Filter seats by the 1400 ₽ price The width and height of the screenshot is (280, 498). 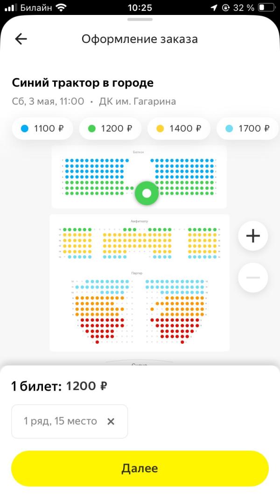click(x=179, y=128)
